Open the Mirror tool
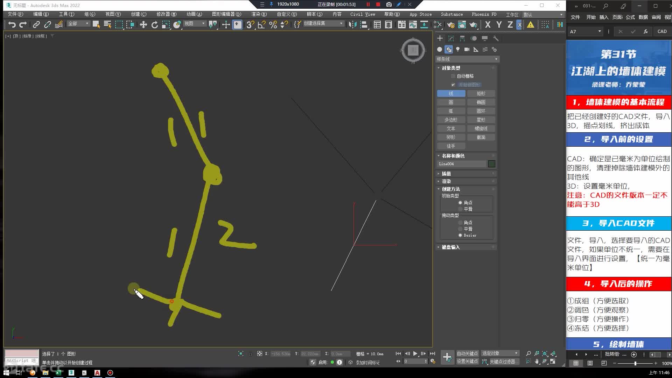This screenshot has width=672, height=378. click(x=353, y=24)
